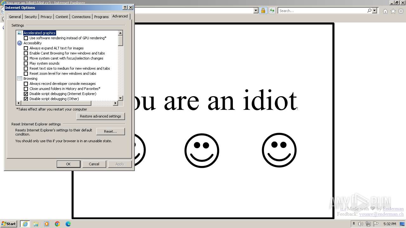The image size is (406, 228).
Task: Open File Explorer from the taskbar
Action: point(36,224)
